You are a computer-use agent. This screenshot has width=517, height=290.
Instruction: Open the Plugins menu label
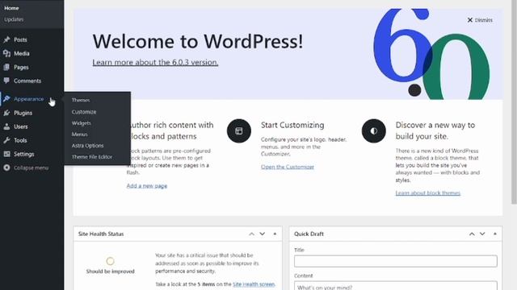(x=23, y=113)
